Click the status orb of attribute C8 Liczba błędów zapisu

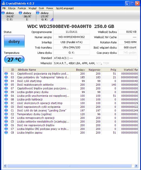(x=6, y=133)
